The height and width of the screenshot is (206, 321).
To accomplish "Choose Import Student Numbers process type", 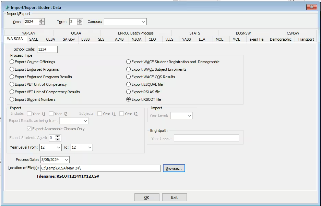I will pos(12,99).
